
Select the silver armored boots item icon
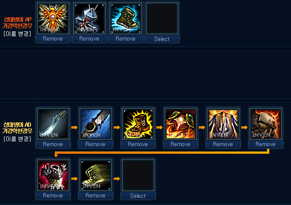[x=89, y=18]
